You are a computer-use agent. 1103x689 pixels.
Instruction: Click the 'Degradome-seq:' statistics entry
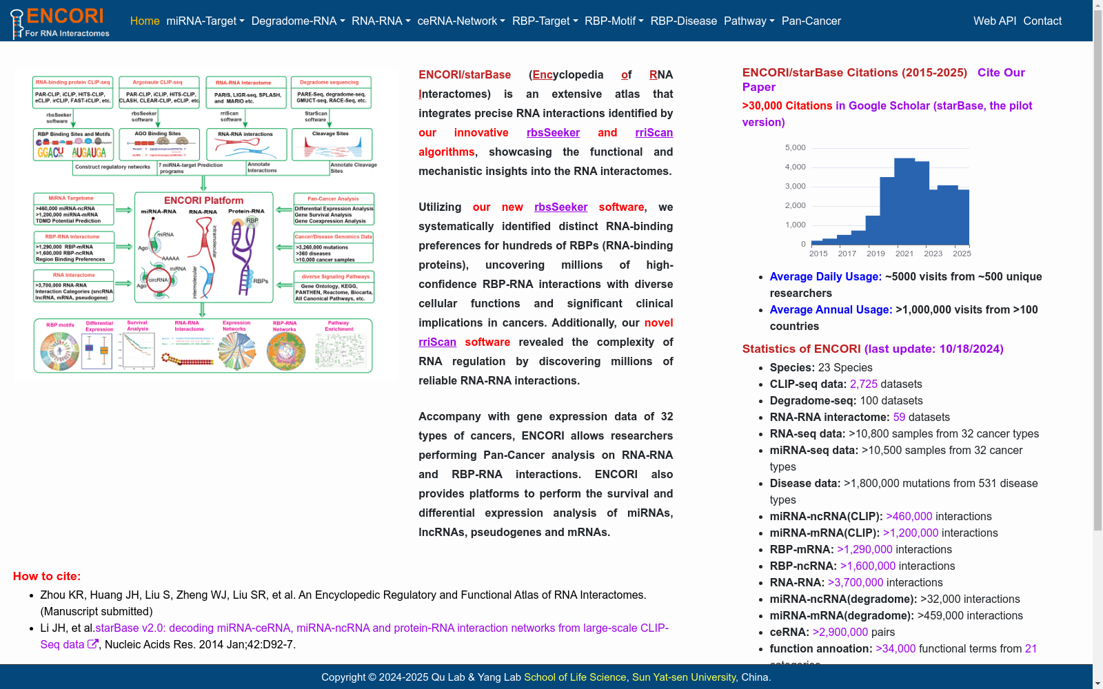pos(846,400)
